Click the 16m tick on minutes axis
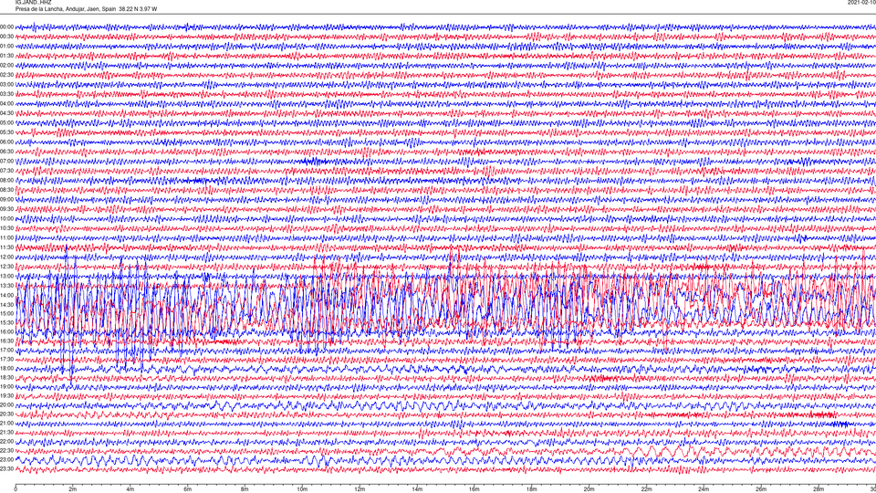The image size is (876, 493). click(x=474, y=489)
